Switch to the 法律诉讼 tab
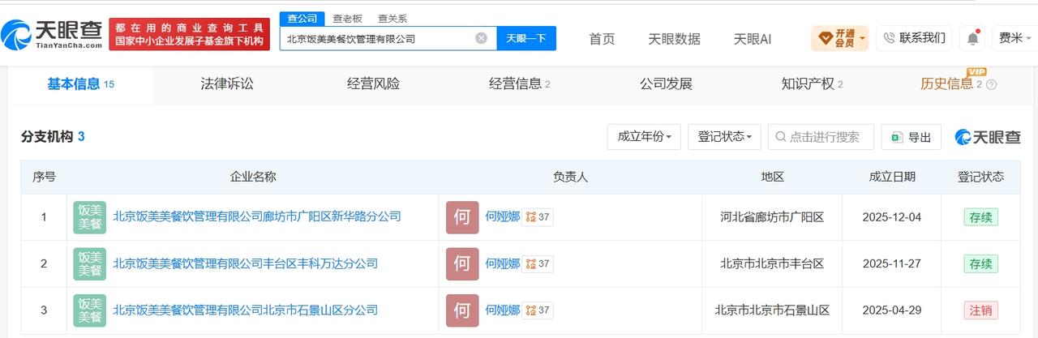The height and width of the screenshot is (338, 1038). pos(227,83)
